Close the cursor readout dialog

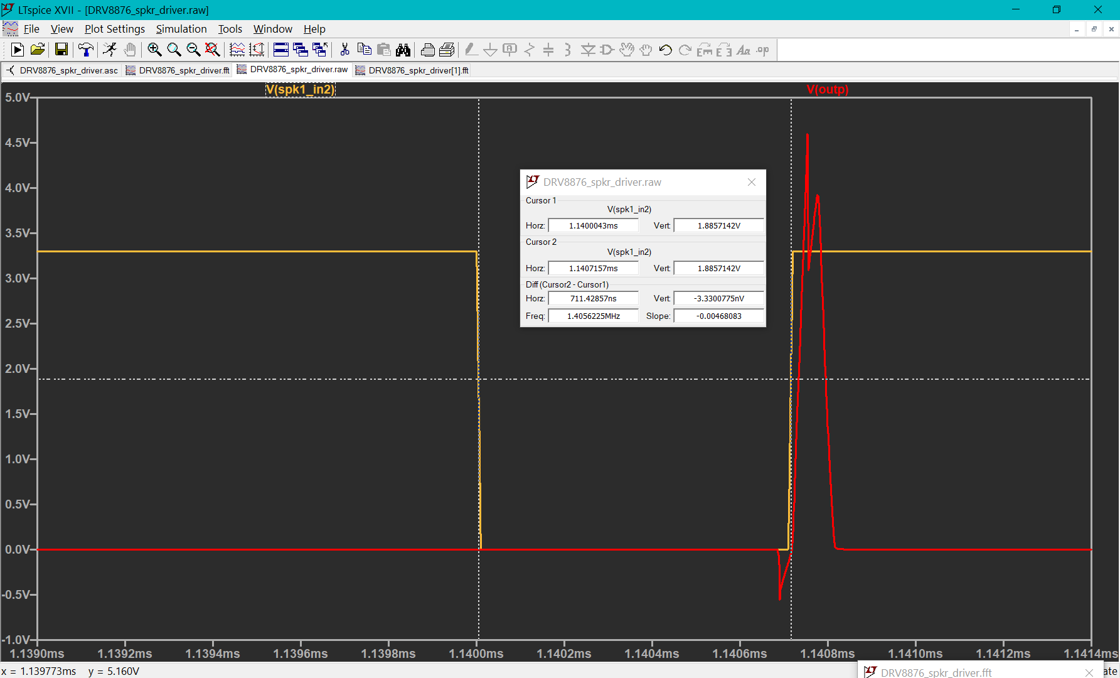(752, 182)
